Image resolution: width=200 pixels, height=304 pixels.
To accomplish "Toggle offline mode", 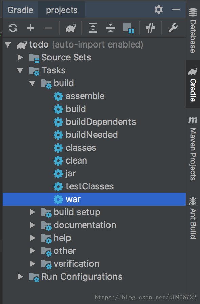I will pyautogui.click(x=151, y=28).
